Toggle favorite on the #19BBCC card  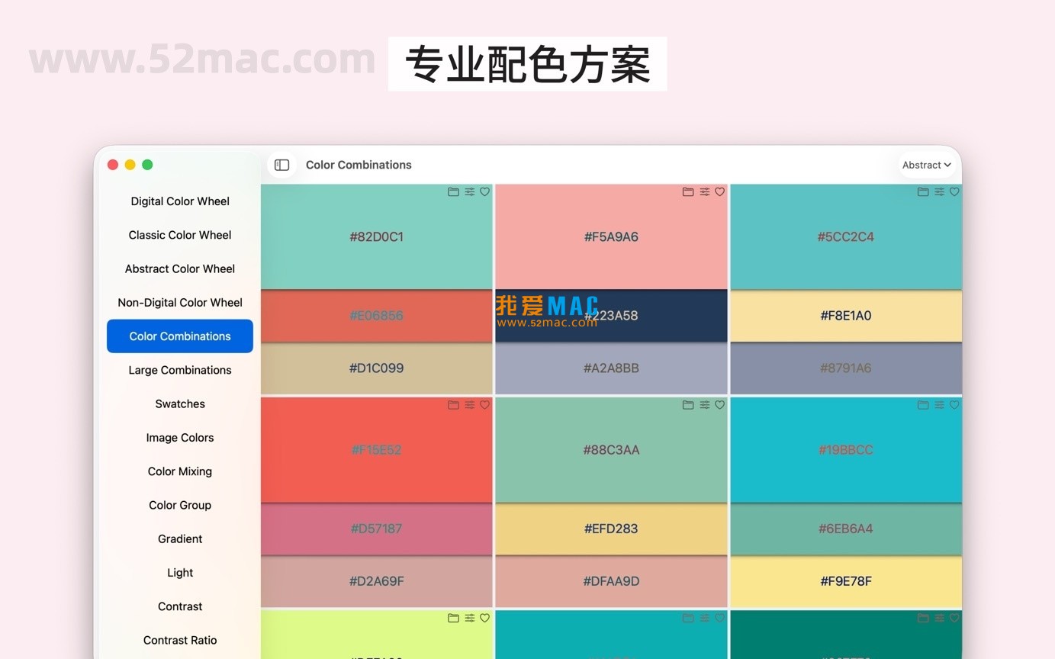[x=954, y=405]
